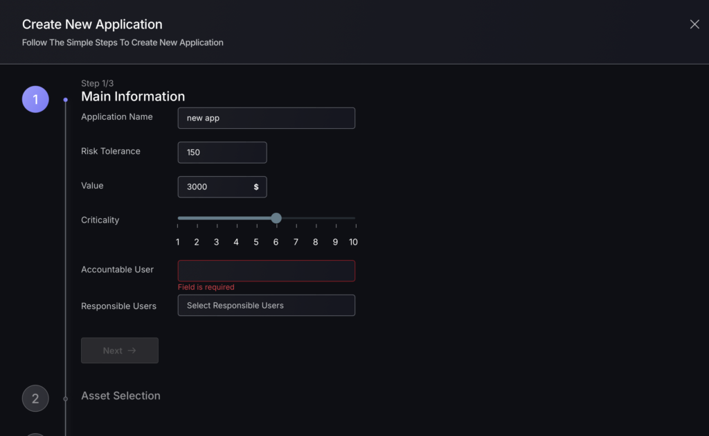Click the Main Information step heading
This screenshot has height=436, width=709.
coord(133,96)
